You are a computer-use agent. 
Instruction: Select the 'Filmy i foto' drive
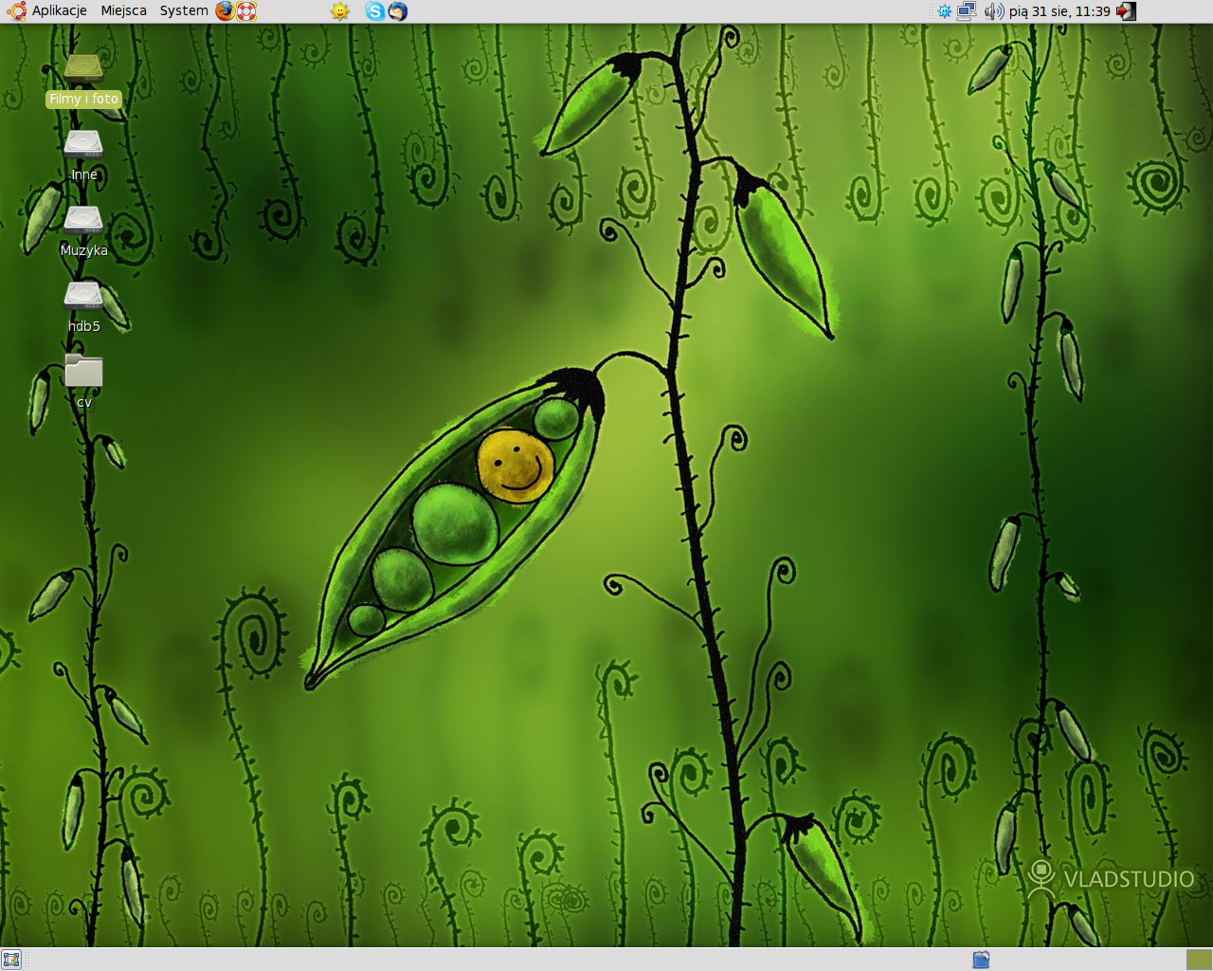click(83, 69)
